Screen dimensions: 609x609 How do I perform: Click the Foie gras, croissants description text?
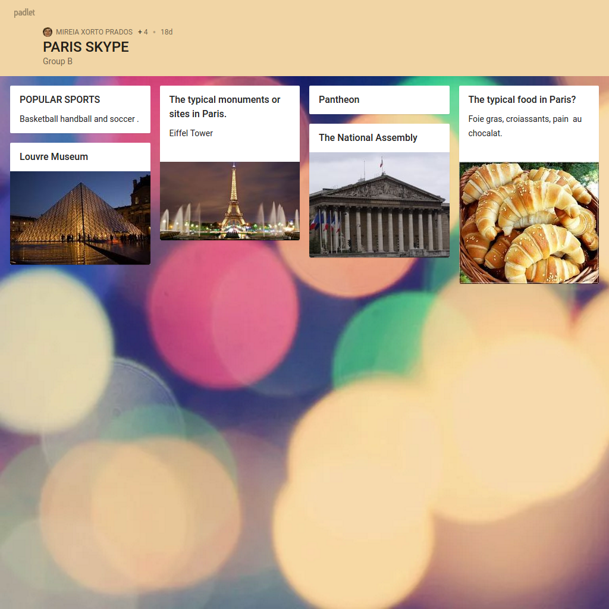525,126
